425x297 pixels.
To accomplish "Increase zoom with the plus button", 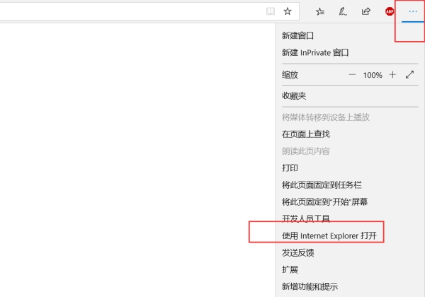I will tap(392, 74).
